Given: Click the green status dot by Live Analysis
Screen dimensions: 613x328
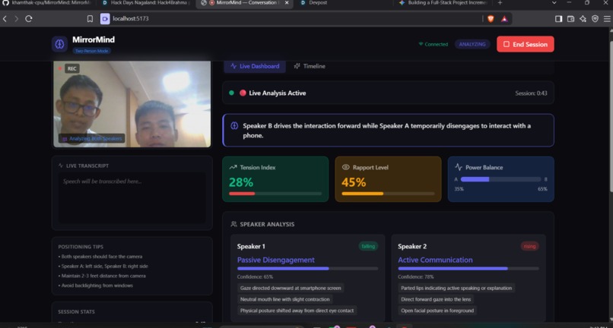Looking at the screenshot, I should [x=231, y=93].
